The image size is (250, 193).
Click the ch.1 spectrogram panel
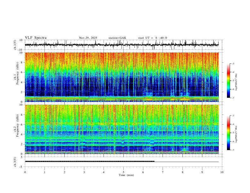pos(122,77)
